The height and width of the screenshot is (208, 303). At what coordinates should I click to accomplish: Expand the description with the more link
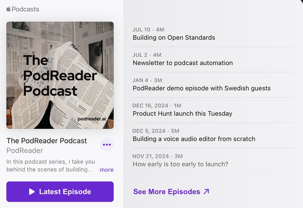tap(106, 170)
